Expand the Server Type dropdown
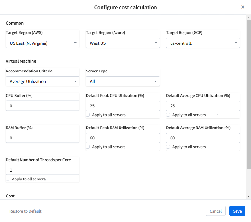The width and height of the screenshot is (251, 222). pyautogui.click(x=123, y=81)
